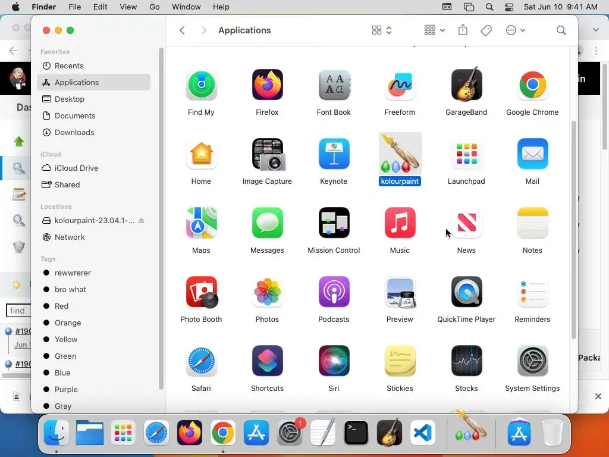Select System Settings in the Applications grid
The image size is (609, 457).
532,361
